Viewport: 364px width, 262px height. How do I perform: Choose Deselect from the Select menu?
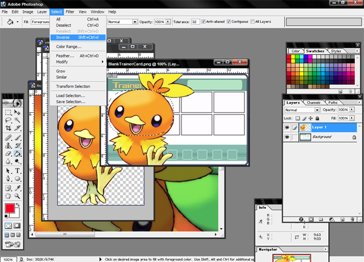click(x=78, y=25)
